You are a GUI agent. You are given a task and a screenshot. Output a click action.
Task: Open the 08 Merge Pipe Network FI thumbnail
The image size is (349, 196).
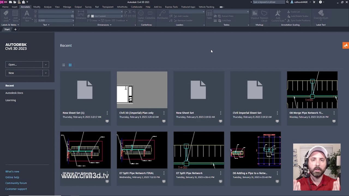pos(312,90)
